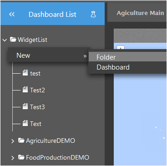Collapse the WidgetList tree node
This screenshot has width=167, height=166.
pyautogui.click(x=5, y=40)
